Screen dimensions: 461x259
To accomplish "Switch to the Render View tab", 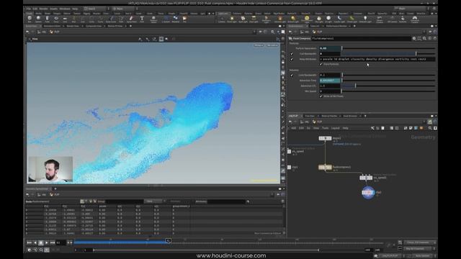I will pos(72,26).
